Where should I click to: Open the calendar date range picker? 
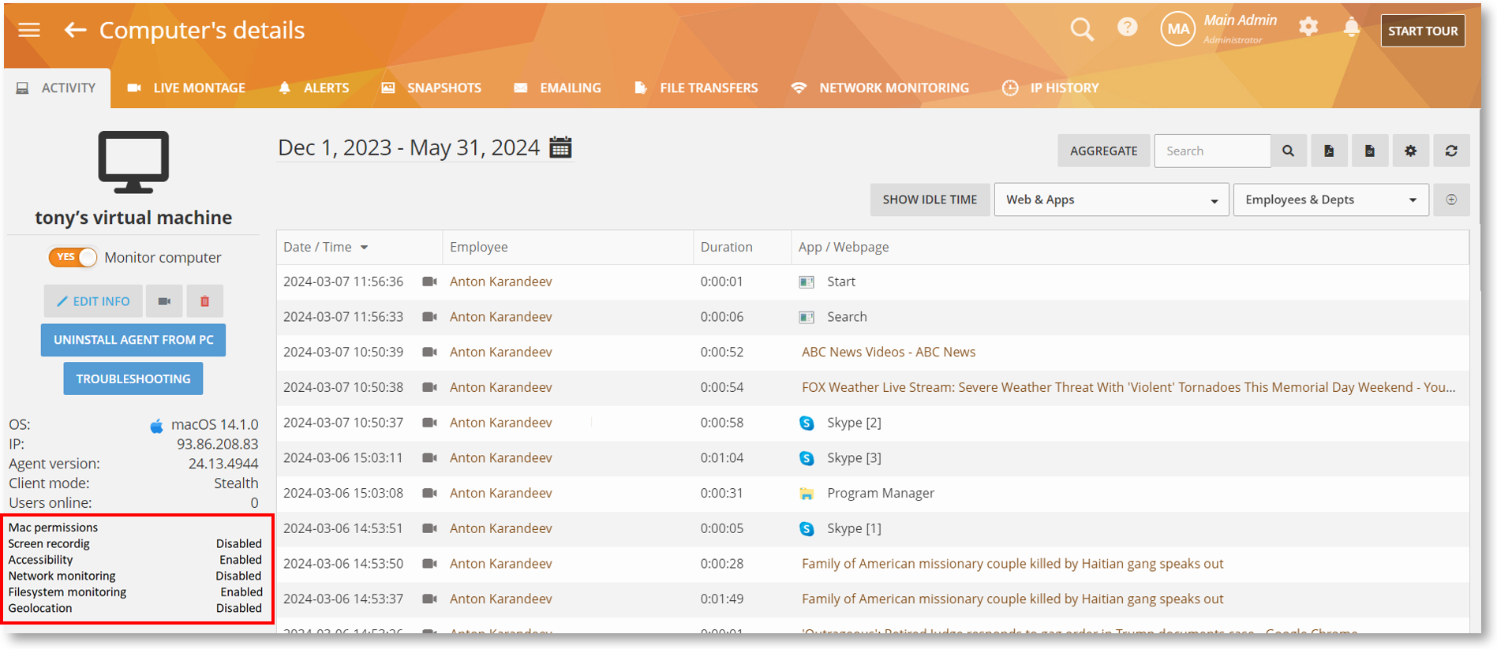click(x=560, y=147)
